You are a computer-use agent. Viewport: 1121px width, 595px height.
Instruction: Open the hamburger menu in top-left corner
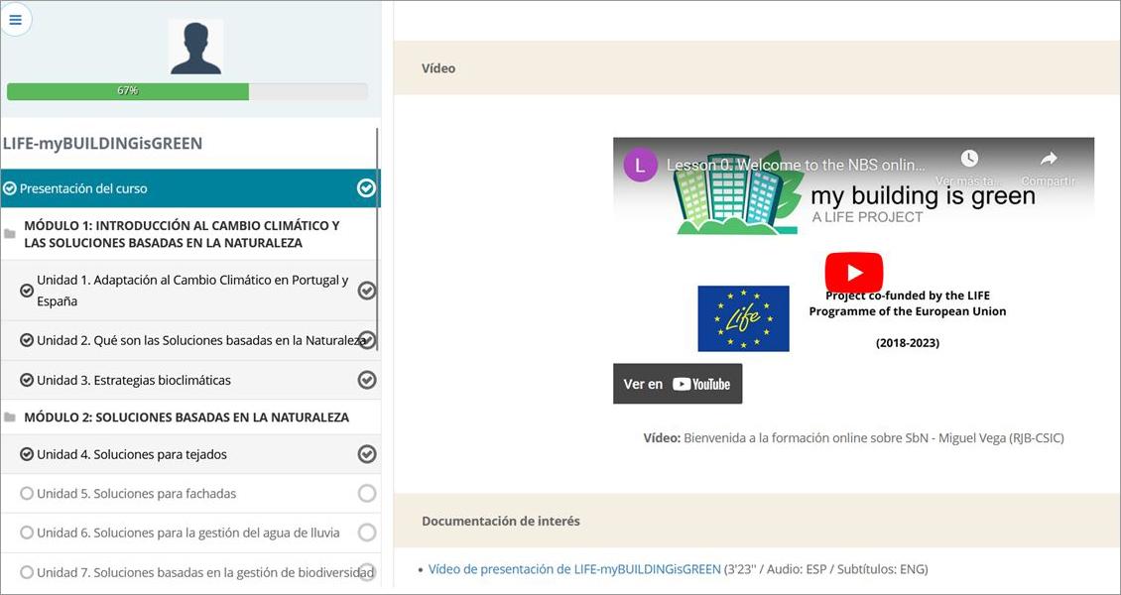click(x=16, y=19)
